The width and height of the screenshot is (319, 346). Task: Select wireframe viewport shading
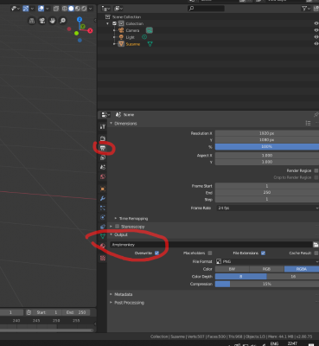point(65,9)
